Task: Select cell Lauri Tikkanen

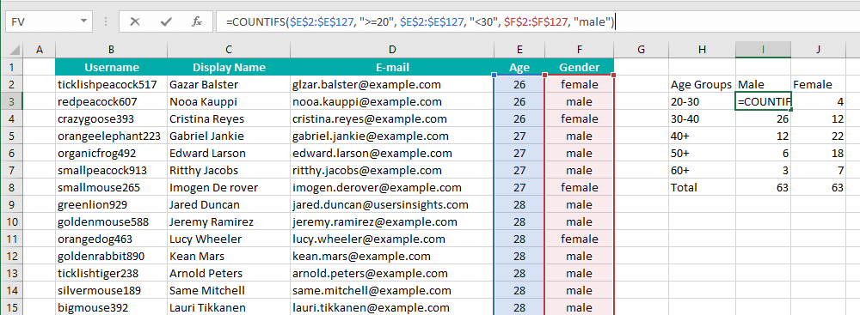Action: [229, 307]
